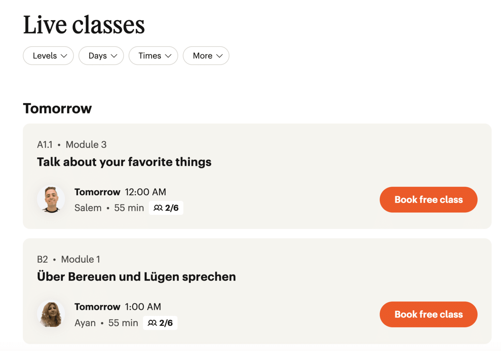Open the Times filter dropdown
Image resolution: width=501 pixels, height=351 pixels.
(153, 56)
